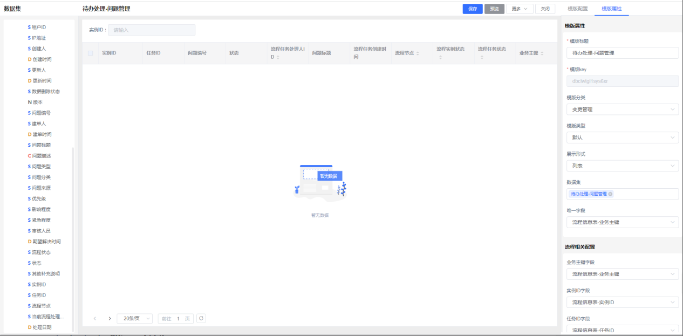The height and width of the screenshot is (336, 683).
Task: Remove the 待办处理-问题管理 dataset tag
Action: point(611,194)
